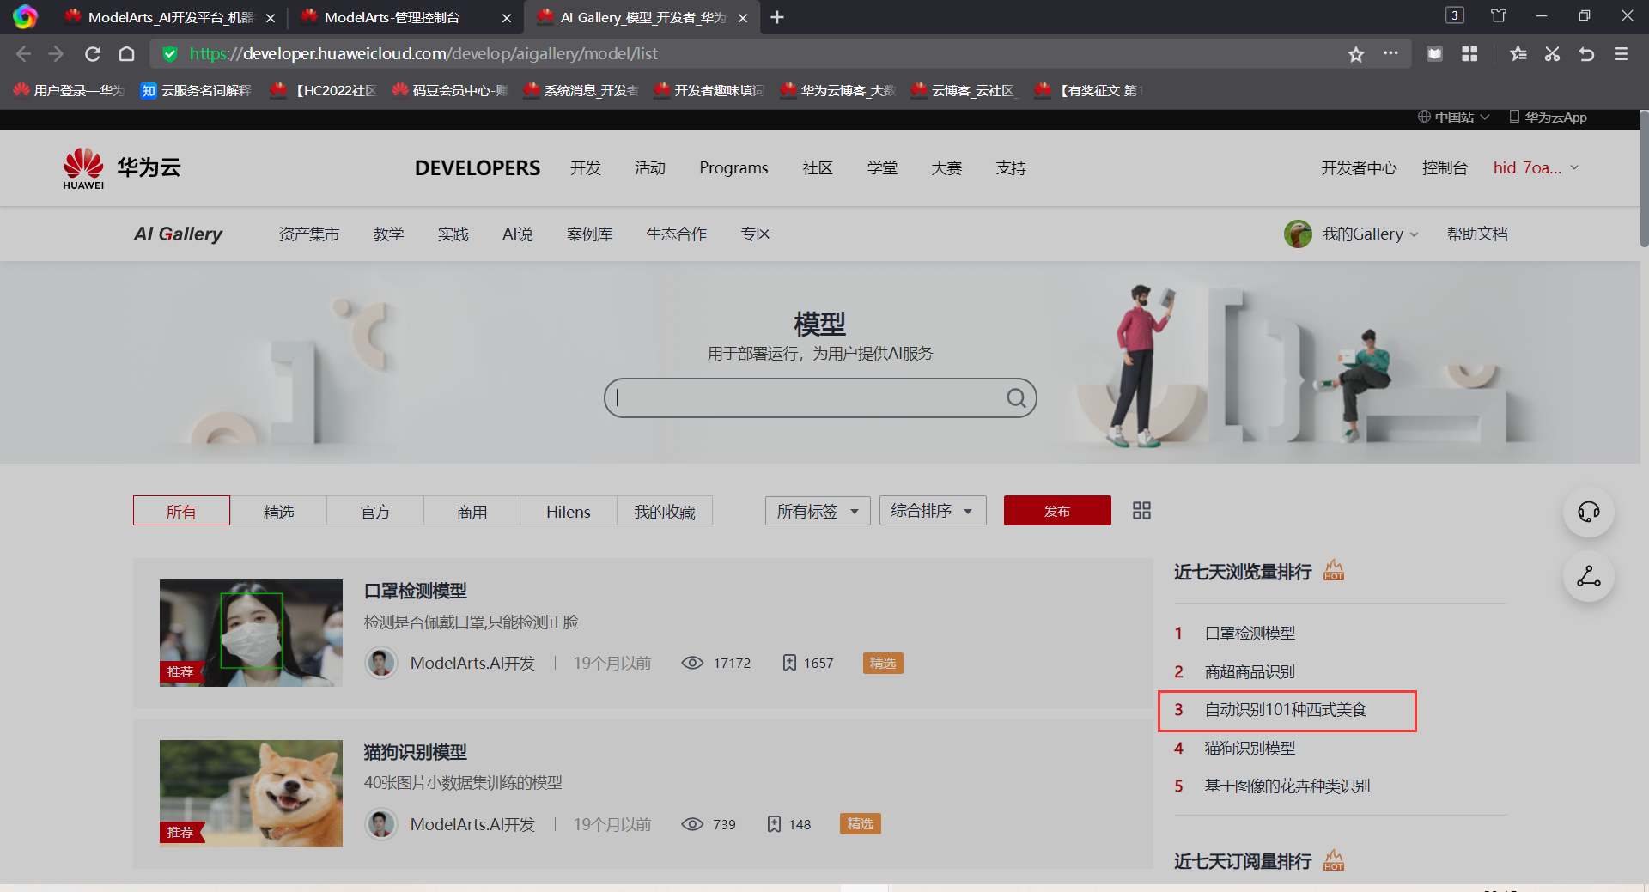Click the Huawei Cloud logo
This screenshot has height=892, width=1649.
[122, 168]
